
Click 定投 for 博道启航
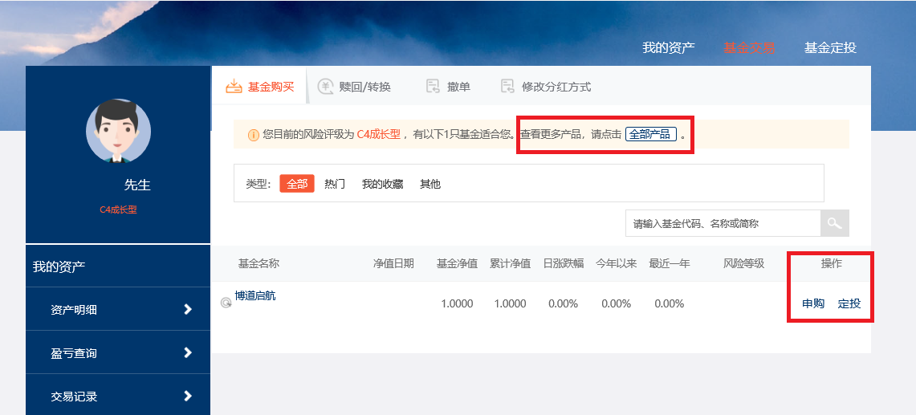[849, 303]
